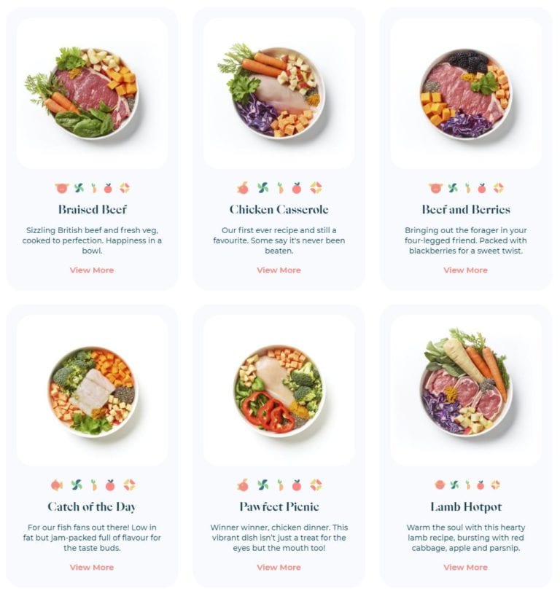
Task: Open View More for Lamb Hotpot
Action: click(x=466, y=567)
